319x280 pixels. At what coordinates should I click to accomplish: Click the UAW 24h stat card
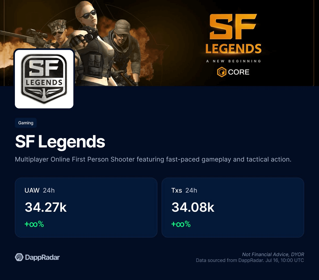(x=86, y=207)
